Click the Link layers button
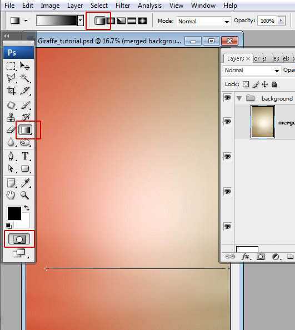This screenshot has width=295, height=330. pos(230,257)
